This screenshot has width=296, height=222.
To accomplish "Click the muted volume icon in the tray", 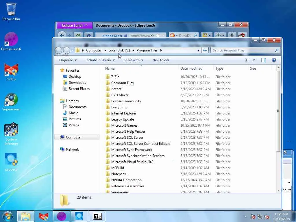I will [x=267, y=217].
